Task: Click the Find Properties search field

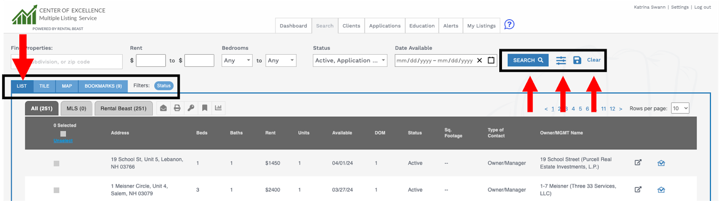Action: coord(67,61)
